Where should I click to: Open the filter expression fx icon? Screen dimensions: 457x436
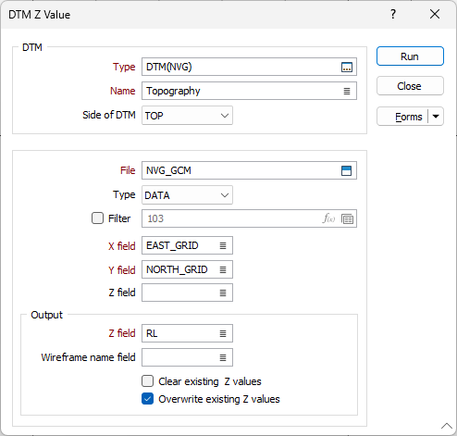pyautogui.click(x=328, y=218)
